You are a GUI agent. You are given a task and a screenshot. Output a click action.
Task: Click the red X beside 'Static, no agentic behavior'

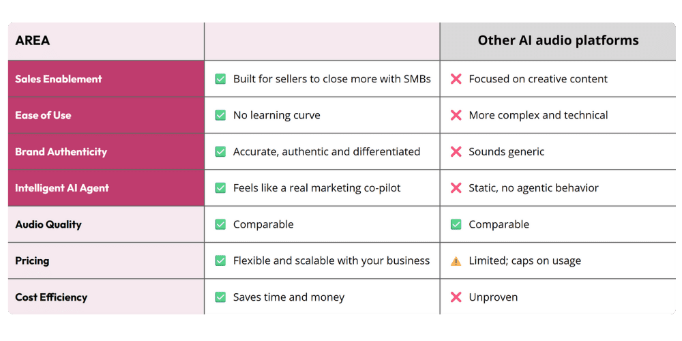click(x=456, y=188)
